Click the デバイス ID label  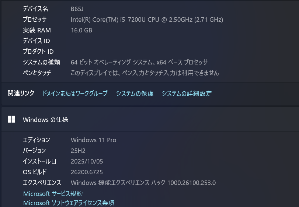pyautogui.click(x=36, y=41)
